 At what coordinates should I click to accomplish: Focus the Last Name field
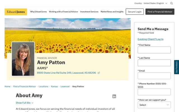click(154, 63)
